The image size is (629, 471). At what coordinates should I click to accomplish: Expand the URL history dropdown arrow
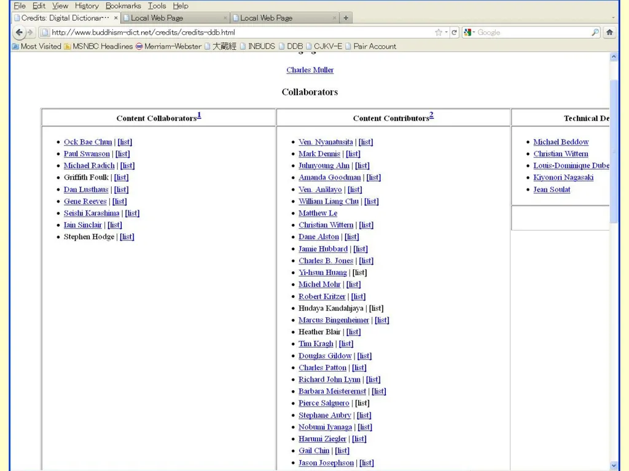pos(446,33)
